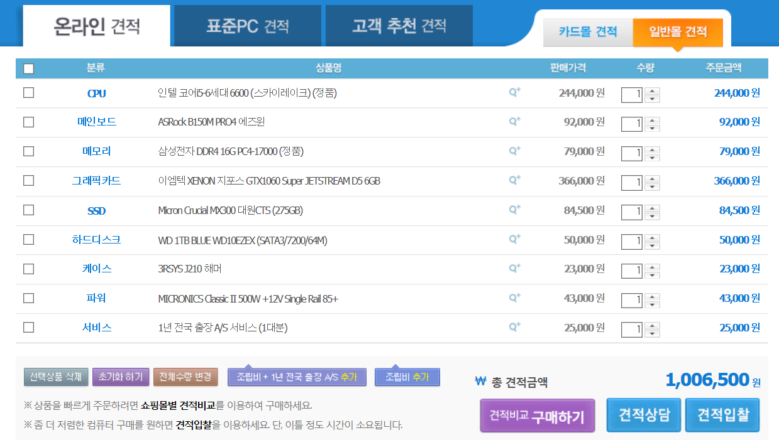Click the zoom icon for Micron Crucial SSD
This screenshot has height=440, width=779.
point(514,210)
